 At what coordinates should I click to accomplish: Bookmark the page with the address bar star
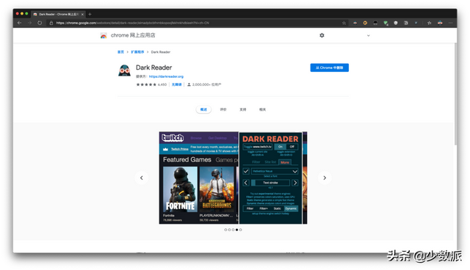(344, 23)
